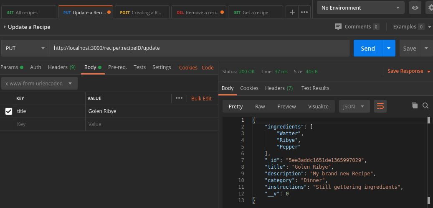The height and width of the screenshot is (208, 433).
Task: Open the JSON response format dropdown
Action: [x=355, y=106]
